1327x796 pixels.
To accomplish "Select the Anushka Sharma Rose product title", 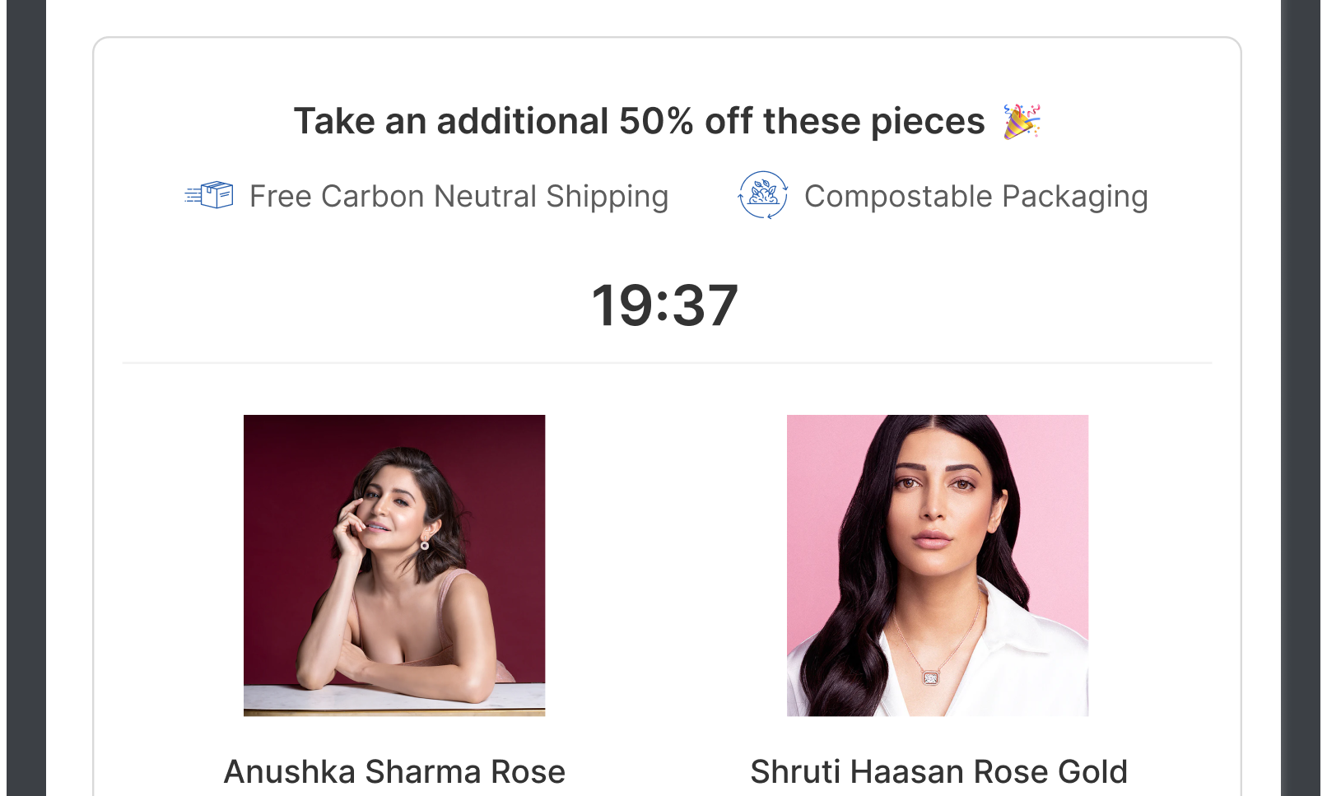I will click(395, 771).
